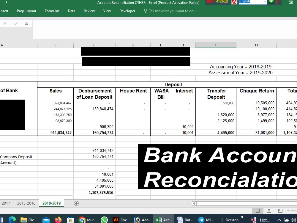Open the Developer ribbon tab
This screenshot has width=297, height=223.
click(127, 11)
